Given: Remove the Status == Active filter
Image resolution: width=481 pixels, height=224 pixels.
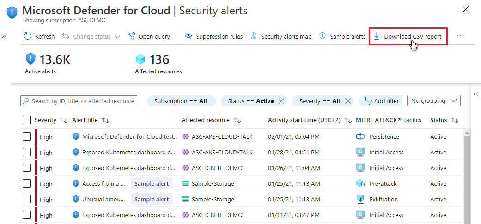Looking at the screenshot, I should [281, 101].
